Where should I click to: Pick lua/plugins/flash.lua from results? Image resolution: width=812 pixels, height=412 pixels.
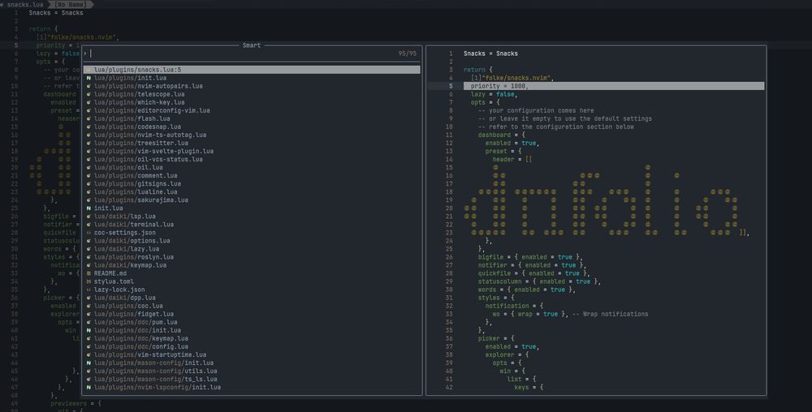pyautogui.click(x=132, y=118)
